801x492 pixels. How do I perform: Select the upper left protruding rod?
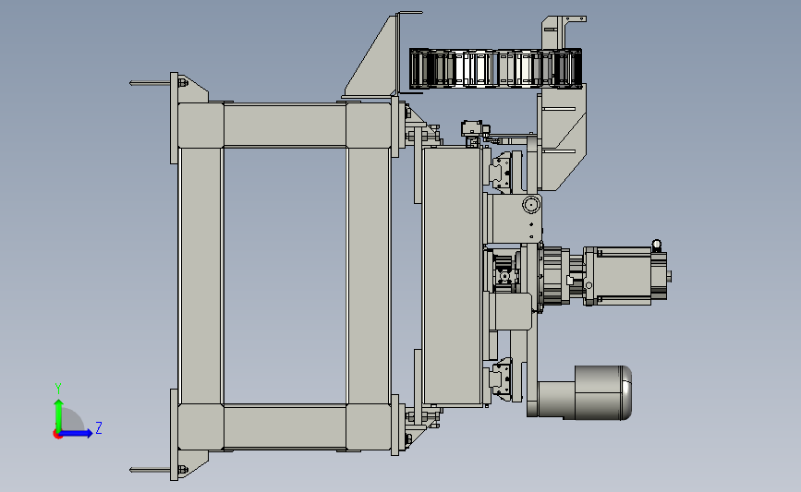(x=150, y=83)
